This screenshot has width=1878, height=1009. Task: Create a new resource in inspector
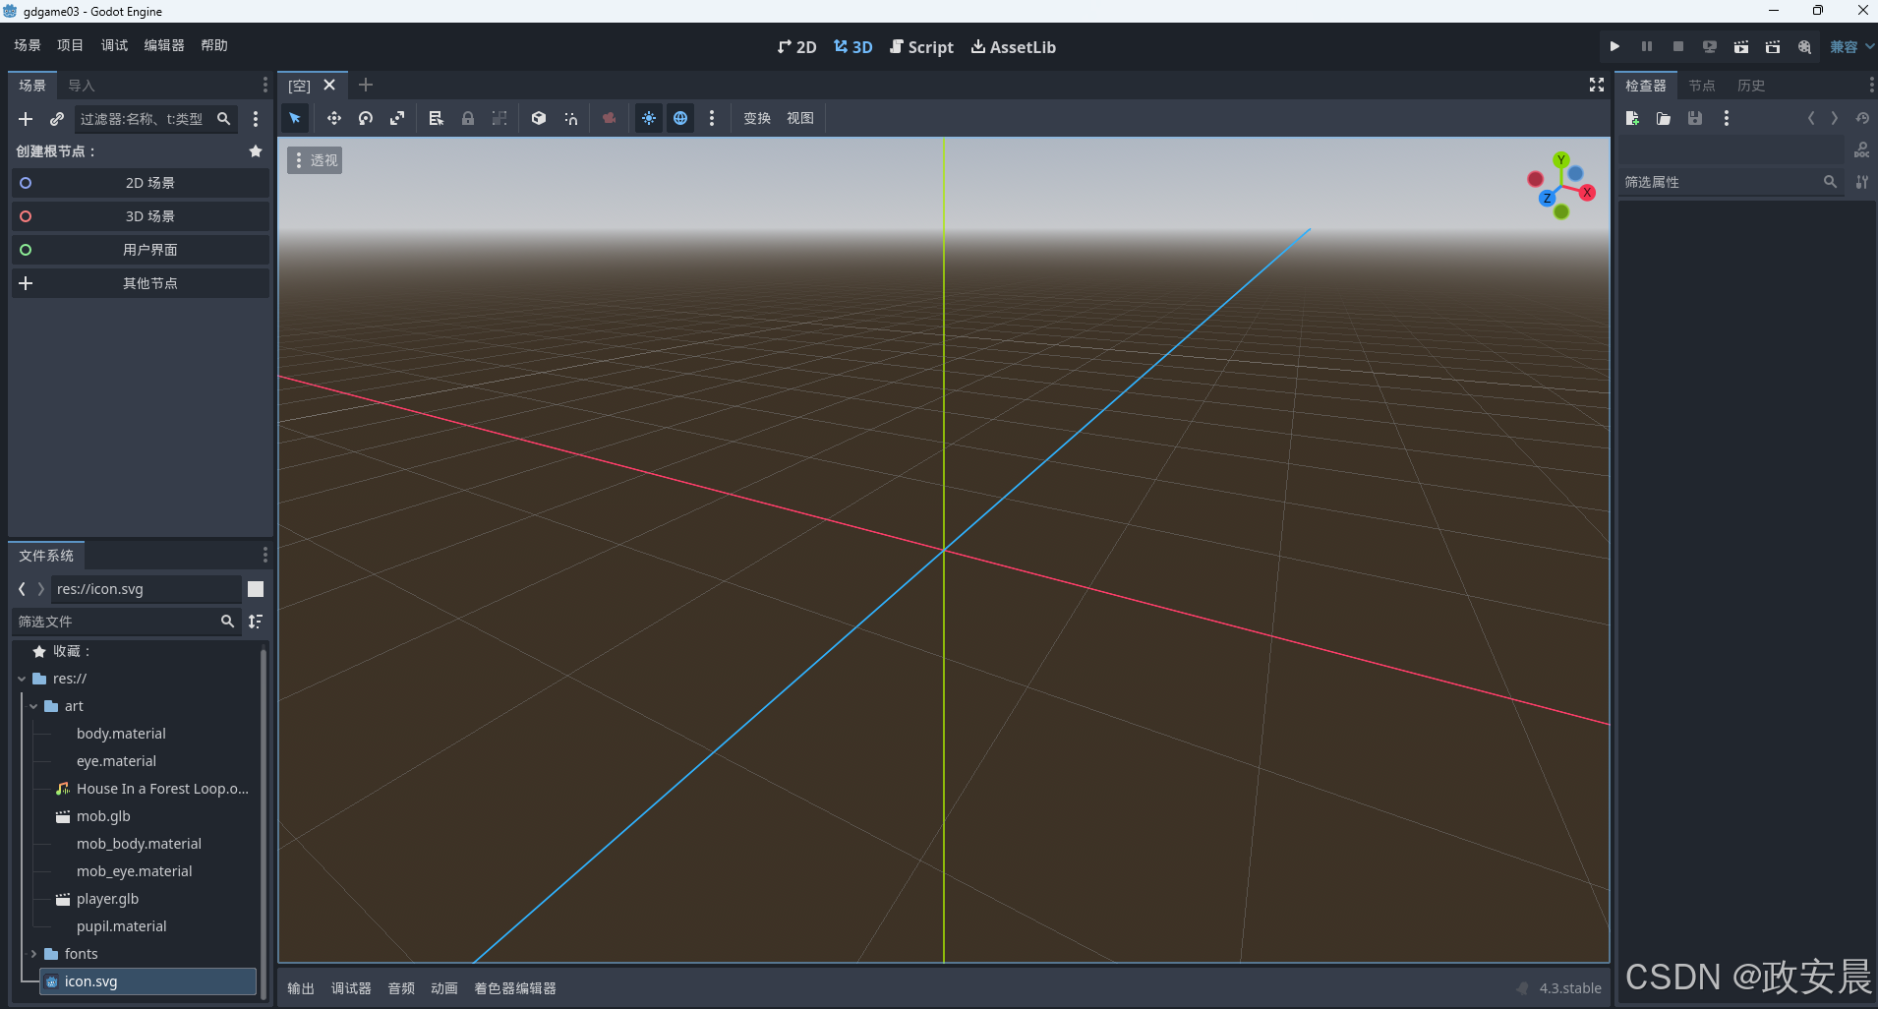click(x=1632, y=118)
